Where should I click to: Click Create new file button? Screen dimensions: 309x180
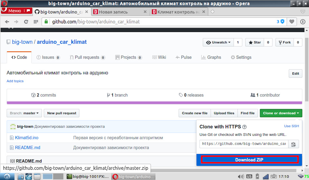195,113
